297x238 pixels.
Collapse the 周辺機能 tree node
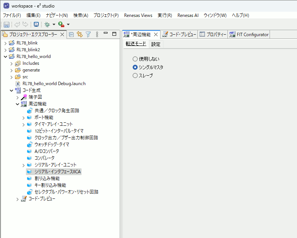[17, 104]
